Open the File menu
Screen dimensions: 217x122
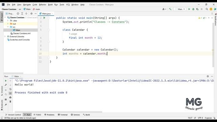[8, 4]
